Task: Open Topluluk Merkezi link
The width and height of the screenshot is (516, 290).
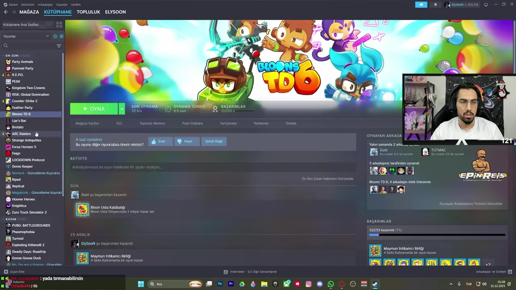Action: [x=152, y=123]
